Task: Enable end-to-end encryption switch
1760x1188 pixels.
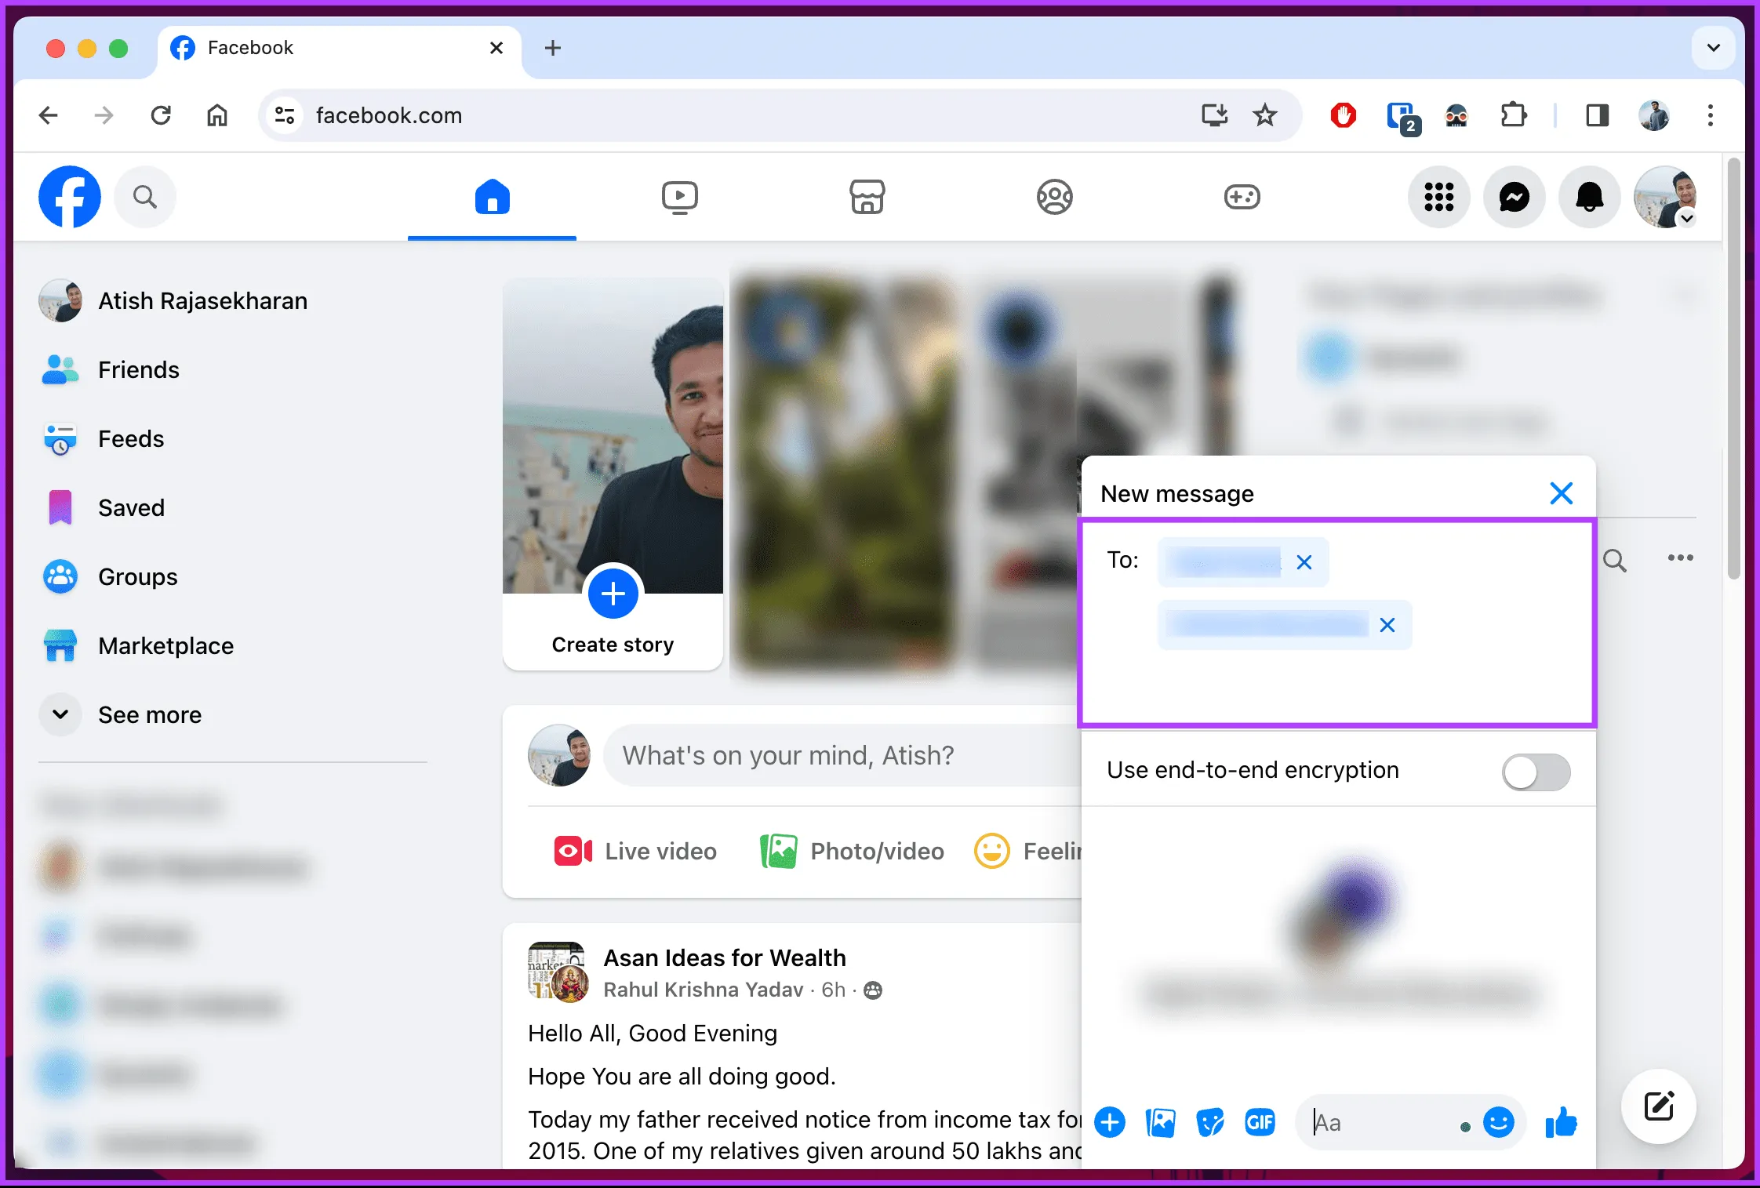Action: [x=1536, y=772]
